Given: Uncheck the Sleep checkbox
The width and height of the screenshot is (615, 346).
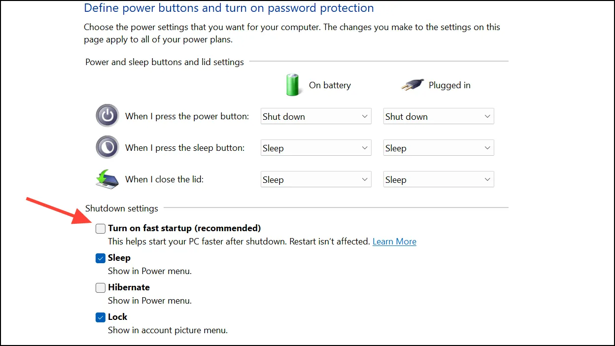Looking at the screenshot, I should pyautogui.click(x=101, y=258).
